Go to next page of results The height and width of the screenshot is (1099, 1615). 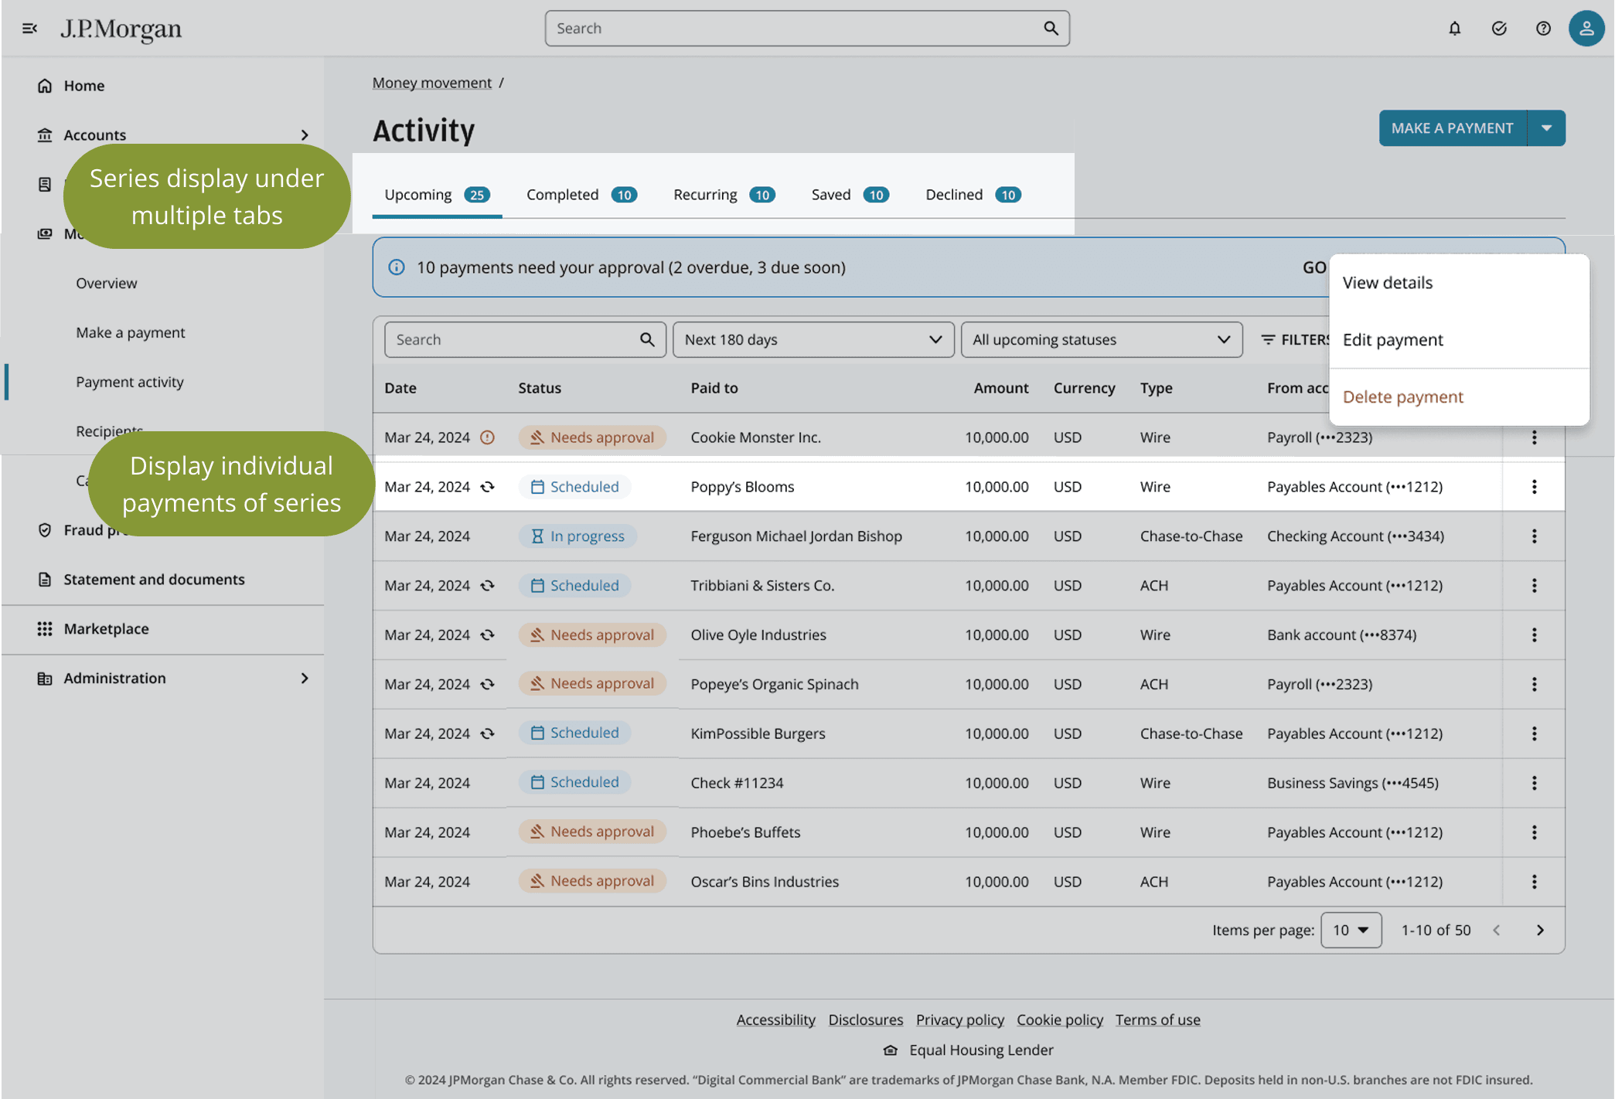1540,931
